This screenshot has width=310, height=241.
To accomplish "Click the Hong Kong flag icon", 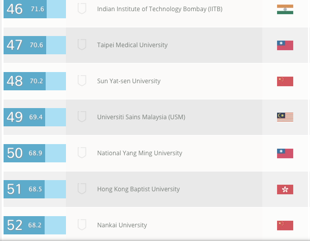I will click(x=285, y=189).
